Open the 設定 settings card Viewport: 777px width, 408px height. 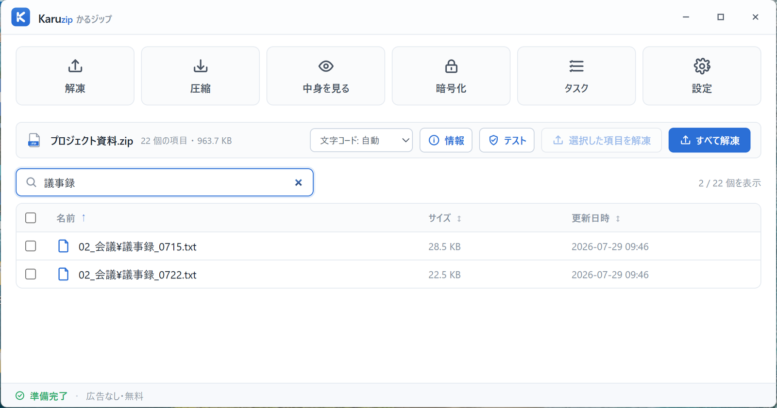(x=702, y=76)
